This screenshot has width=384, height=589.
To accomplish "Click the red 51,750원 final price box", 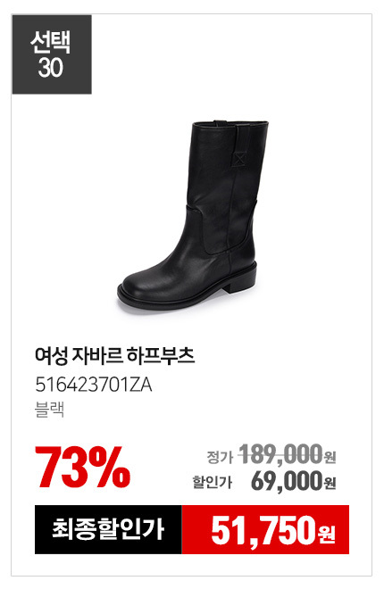I will [265, 529].
